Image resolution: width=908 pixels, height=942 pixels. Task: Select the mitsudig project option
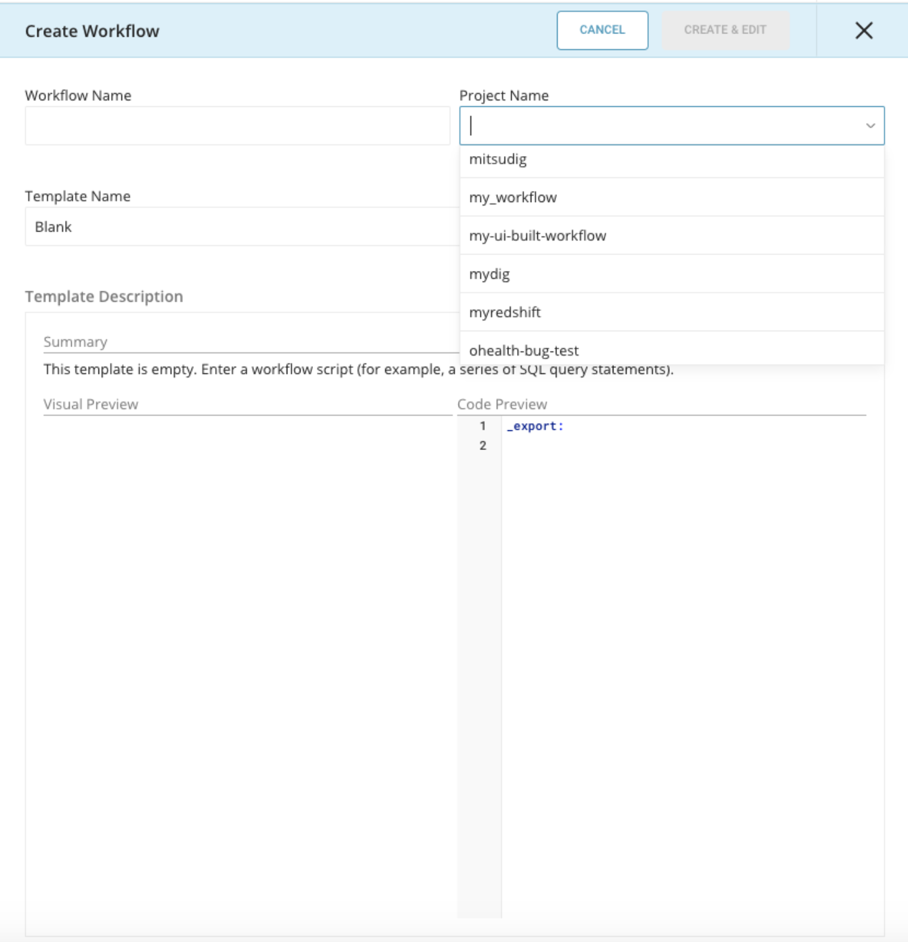(498, 159)
